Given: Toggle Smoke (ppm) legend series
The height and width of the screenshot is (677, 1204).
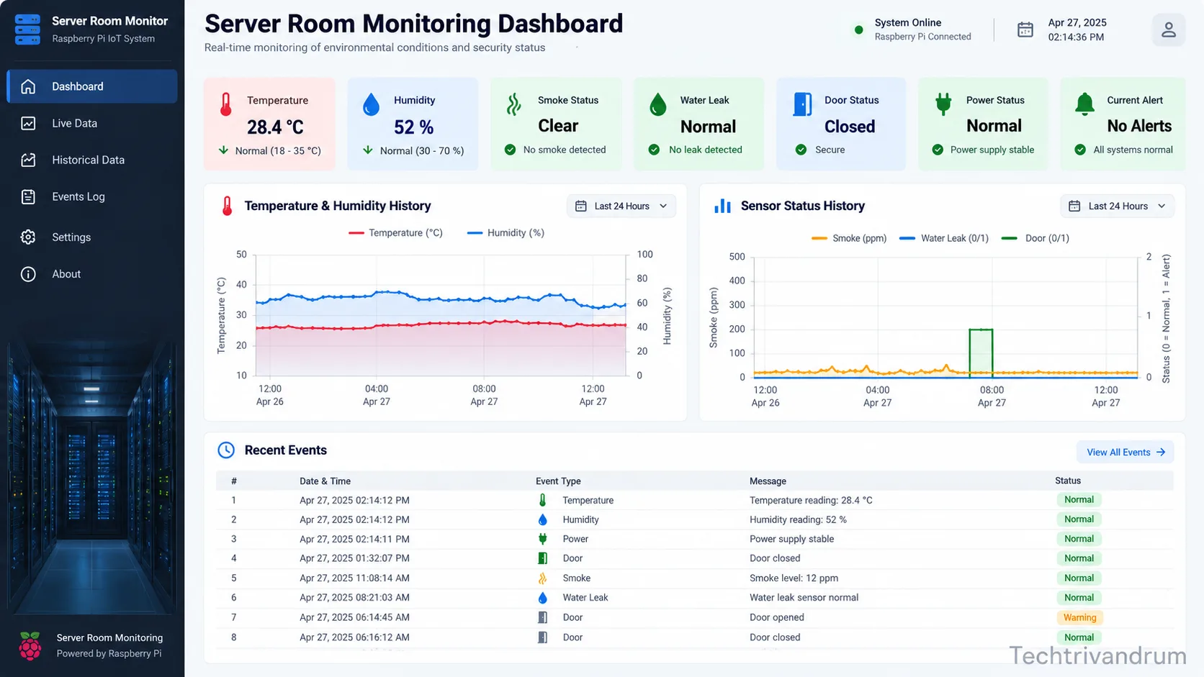Looking at the screenshot, I should tap(848, 238).
